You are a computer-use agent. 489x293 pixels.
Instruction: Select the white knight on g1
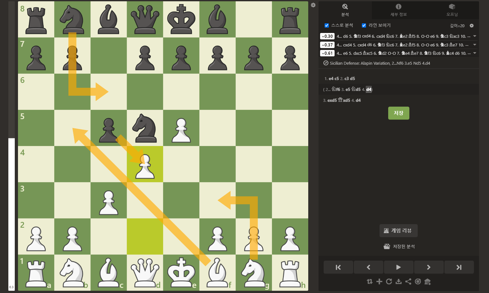point(254,273)
